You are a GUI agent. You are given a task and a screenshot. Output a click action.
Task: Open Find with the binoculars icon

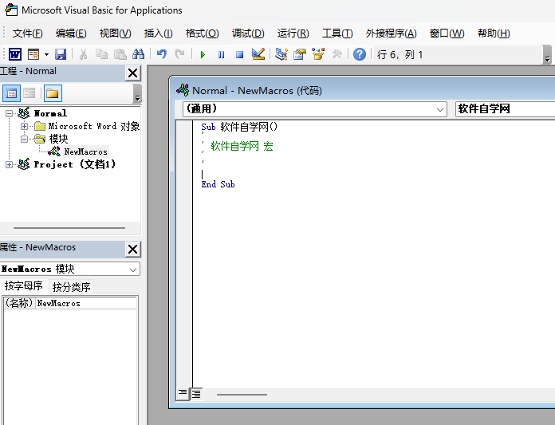tap(139, 54)
